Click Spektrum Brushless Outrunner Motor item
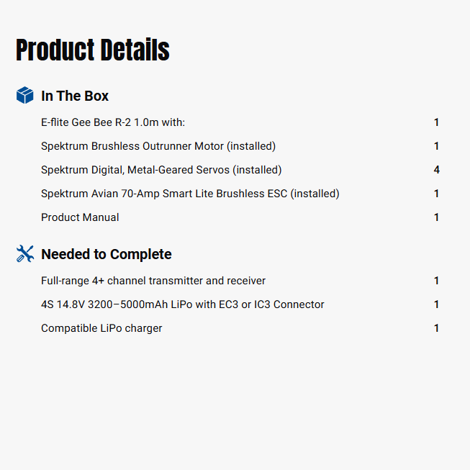Viewport: 470px width, 470px height. (x=158, y=146)
